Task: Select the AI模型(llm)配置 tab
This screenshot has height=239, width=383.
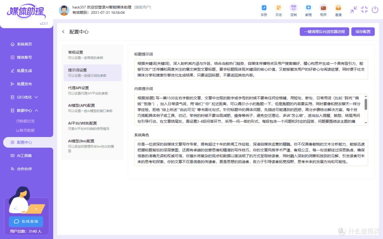Action: 92,146
